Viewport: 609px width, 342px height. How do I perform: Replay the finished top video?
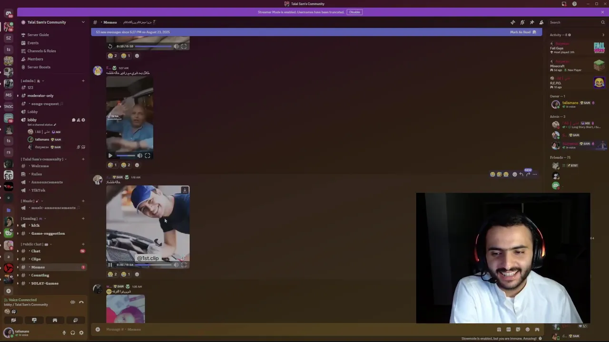(x=110, y=46)
